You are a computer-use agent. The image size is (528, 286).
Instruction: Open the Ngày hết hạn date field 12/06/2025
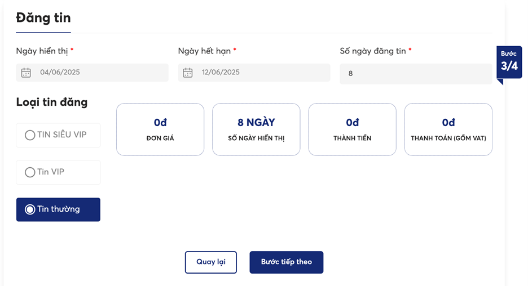[254, 73]
